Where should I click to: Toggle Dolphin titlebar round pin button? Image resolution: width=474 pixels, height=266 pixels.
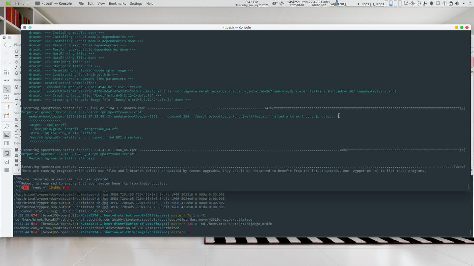[9, 37]
